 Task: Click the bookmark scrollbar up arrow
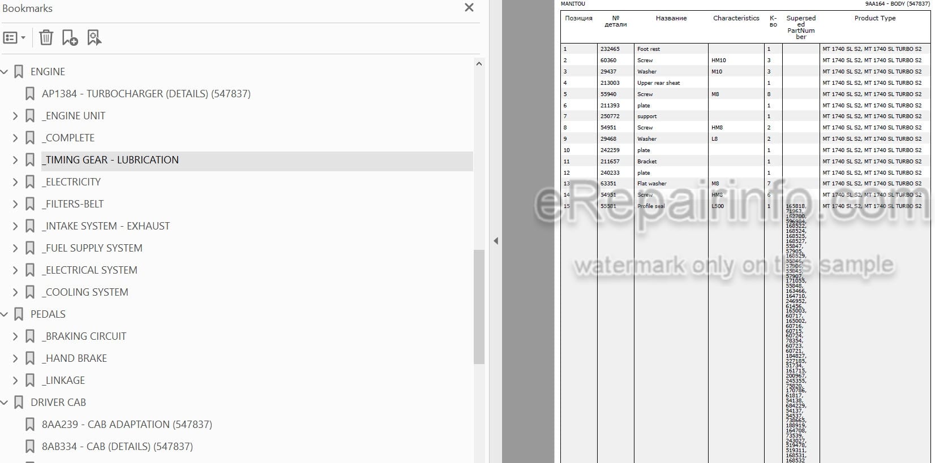point(479,64)
